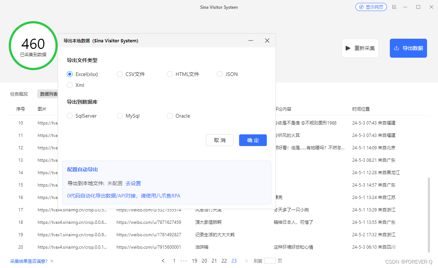Click the 配置自动导出 heading
This screenshot has height=268, width=438.
click(82, 169)
